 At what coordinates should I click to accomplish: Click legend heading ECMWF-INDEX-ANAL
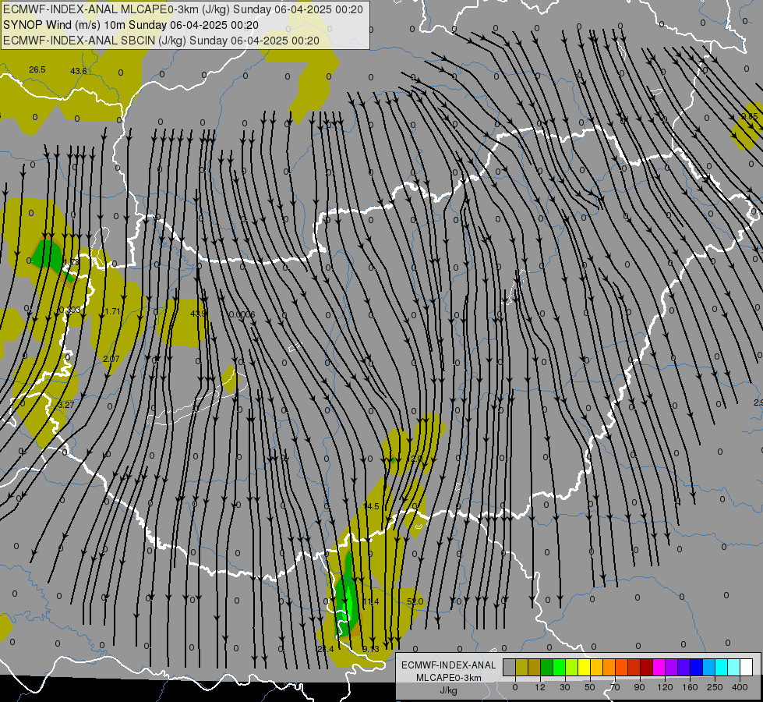(x=448, y=665)
